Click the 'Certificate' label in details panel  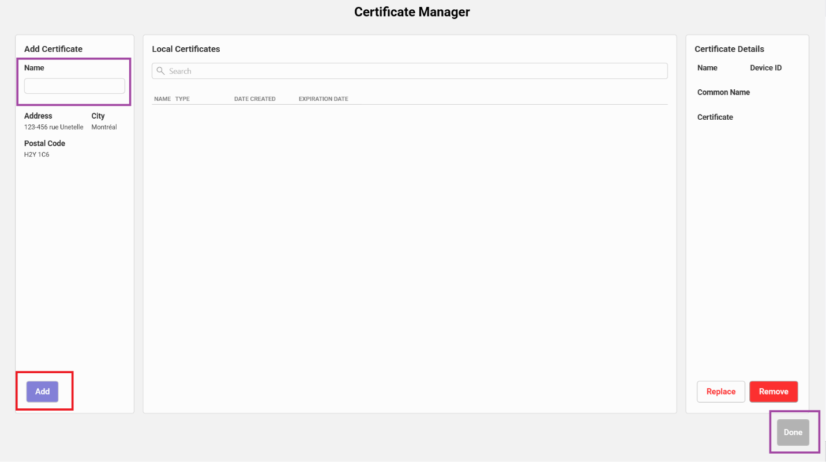click(x=715, y=117)
